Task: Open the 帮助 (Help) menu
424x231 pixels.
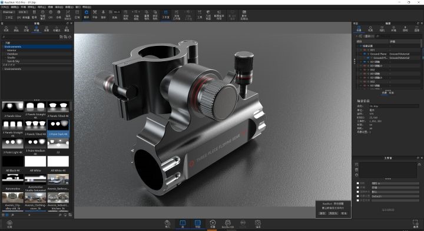Action: point(87,7)
